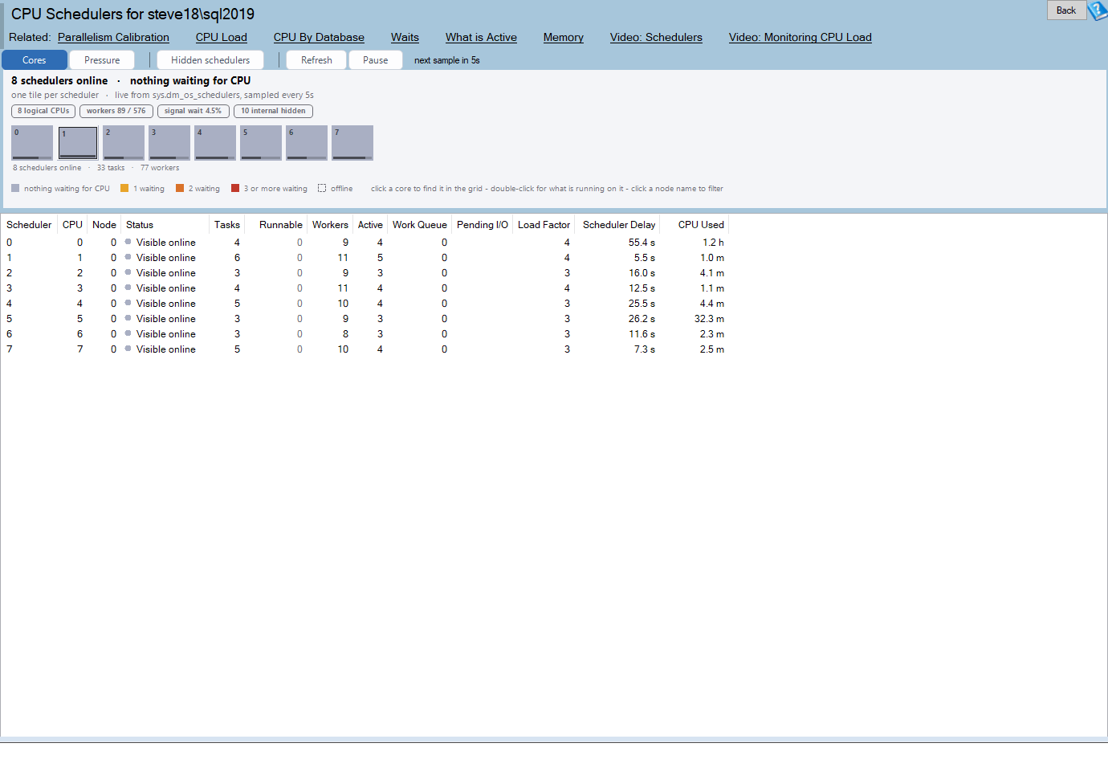Select scheduler tile 7
Viewport: 1108px width, 784px height.
click(x=352, y=143)
